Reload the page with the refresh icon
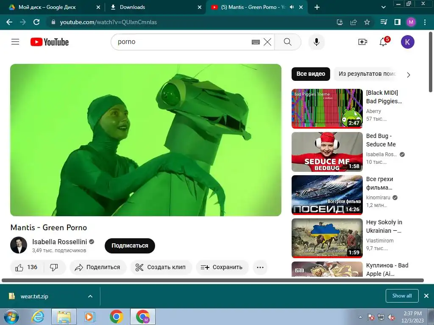Viewport: 434px width, 325px height. coord(36,22)
